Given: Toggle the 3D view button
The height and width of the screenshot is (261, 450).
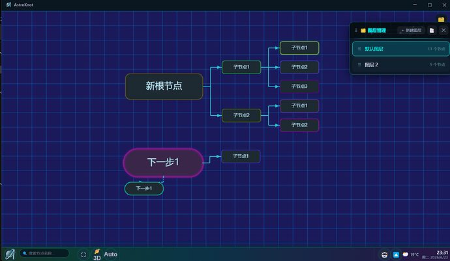Looking at the screenshot, I should (x=97, y=254).
